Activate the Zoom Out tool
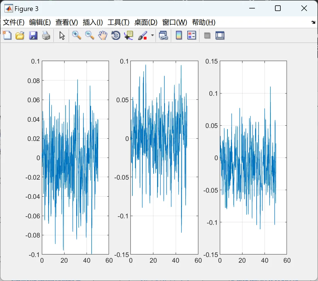Viewport: 318px width, 281px height. 89,35
